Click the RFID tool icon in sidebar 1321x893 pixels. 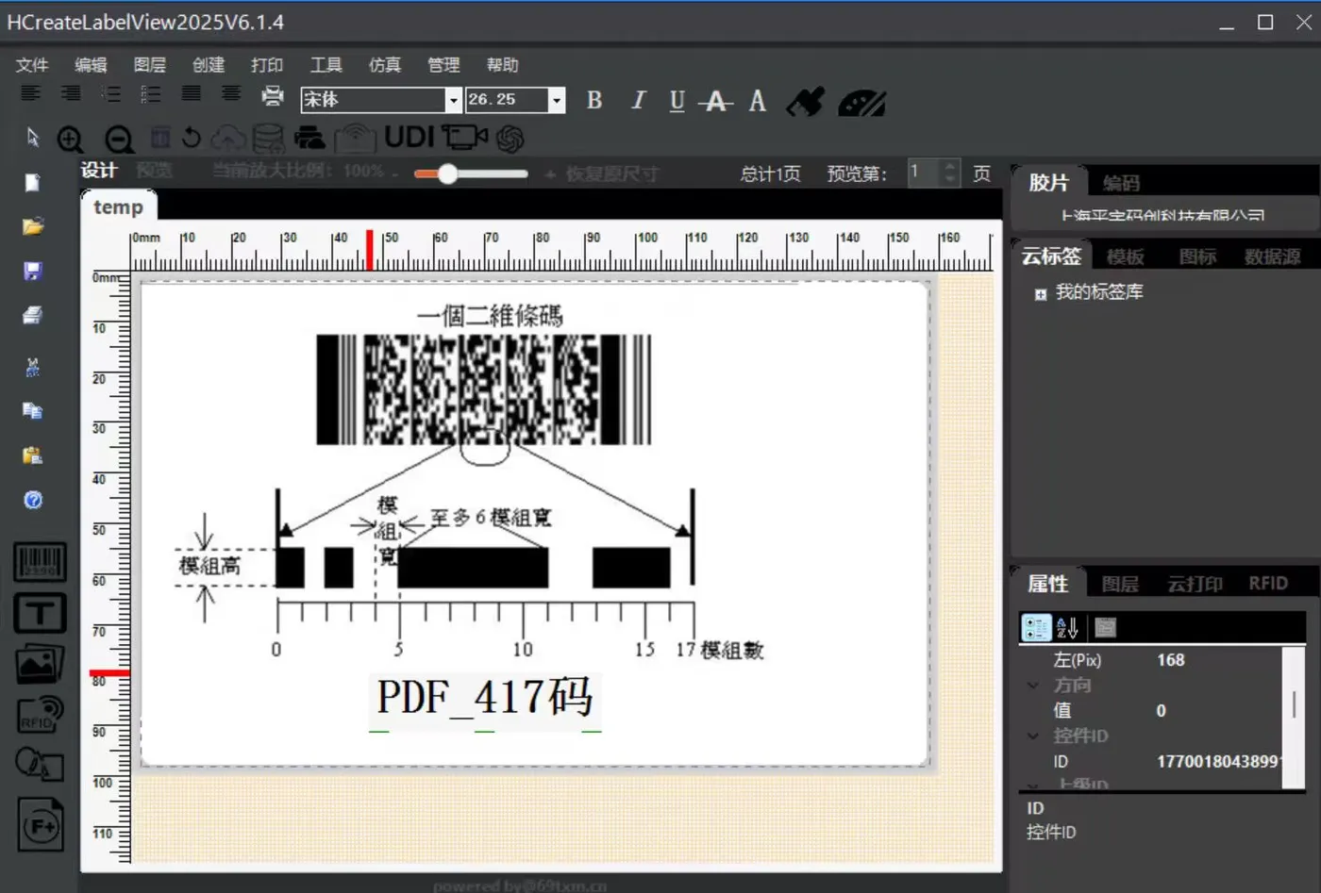pos(40,715)
